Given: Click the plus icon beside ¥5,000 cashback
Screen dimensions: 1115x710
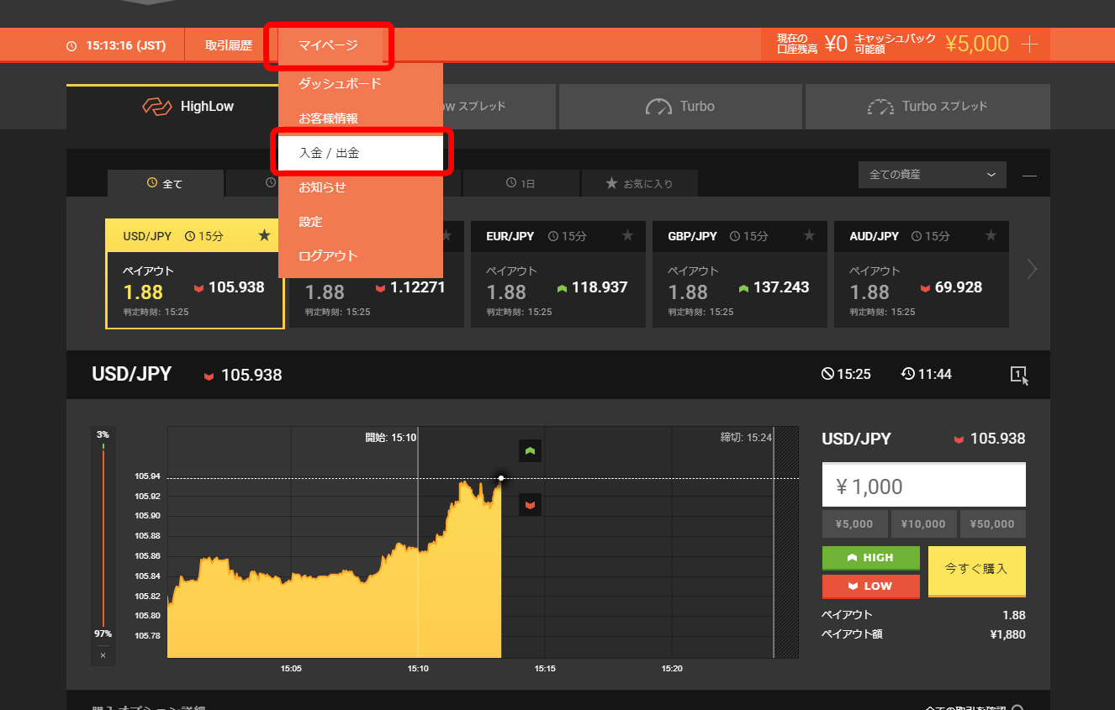Looking at the screenshot, I should [x=1029, y=45].
